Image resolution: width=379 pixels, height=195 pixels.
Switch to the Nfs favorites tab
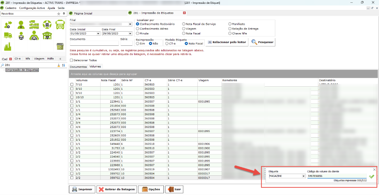click(x=28, y=59)
